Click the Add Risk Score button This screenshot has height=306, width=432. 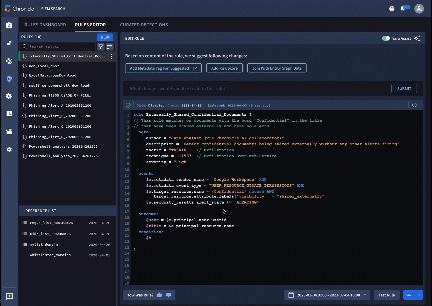(224, 68)
